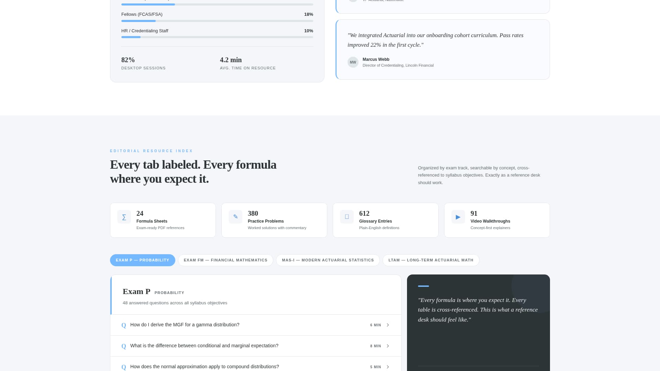
Task: Open the 24 Formula Sheets resource
Action: point(163,220)
